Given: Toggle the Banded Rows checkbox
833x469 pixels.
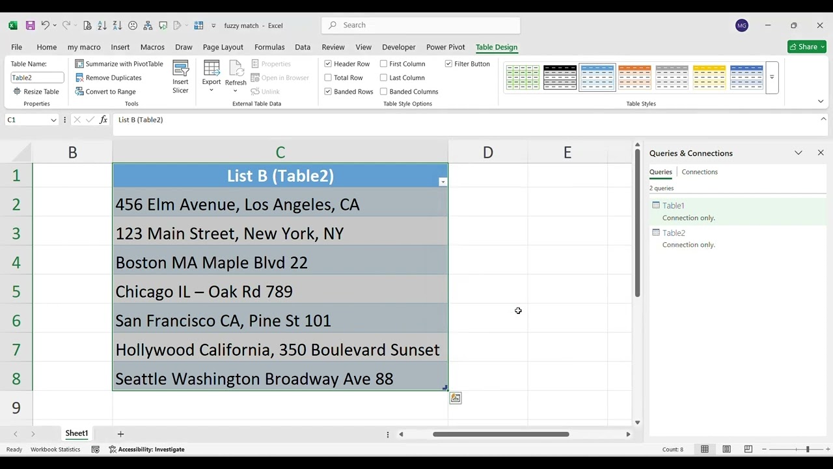Looking at the screenshot, I should coord(328,92).
